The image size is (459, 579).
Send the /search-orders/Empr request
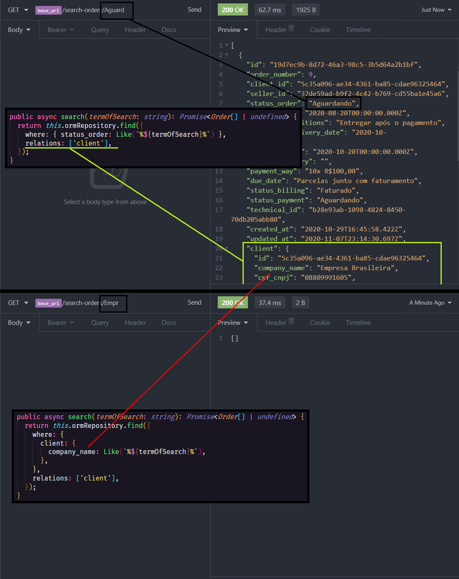point(194,303)
